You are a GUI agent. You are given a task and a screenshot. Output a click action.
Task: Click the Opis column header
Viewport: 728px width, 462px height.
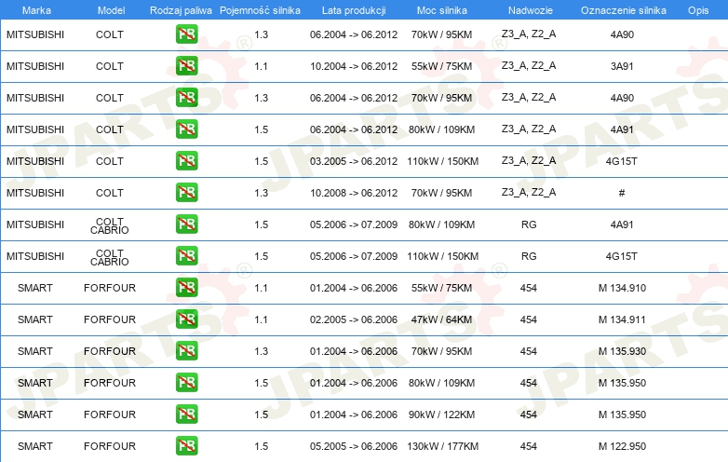click(698, 10)
